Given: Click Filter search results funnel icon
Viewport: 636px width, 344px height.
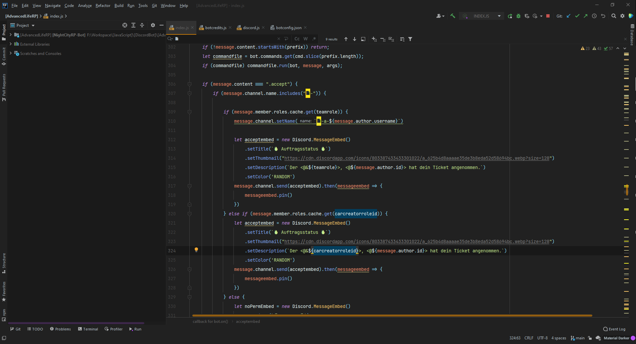Looking at the screenshot, I should (x=410, y=39).
